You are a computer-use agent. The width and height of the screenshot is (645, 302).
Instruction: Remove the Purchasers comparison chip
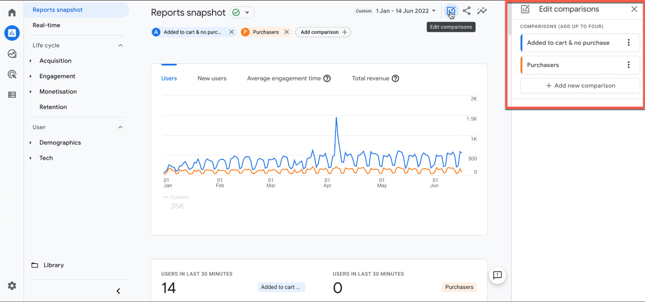(287, 32)
